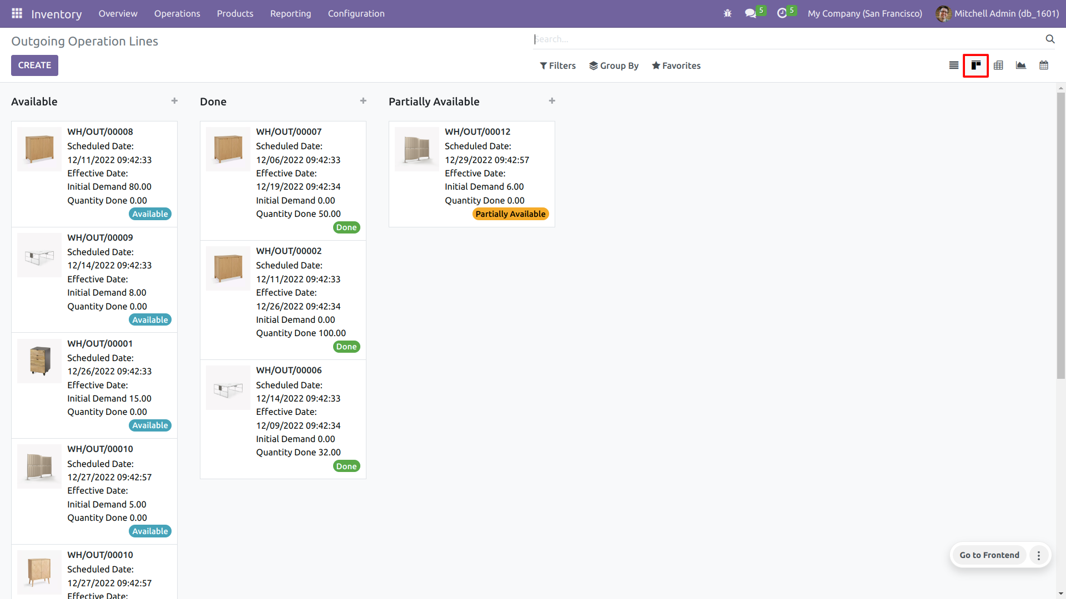The width and height of the screenshot is (1066, 599).
Task: Open the Operations menu
Action: coord(177,13)
